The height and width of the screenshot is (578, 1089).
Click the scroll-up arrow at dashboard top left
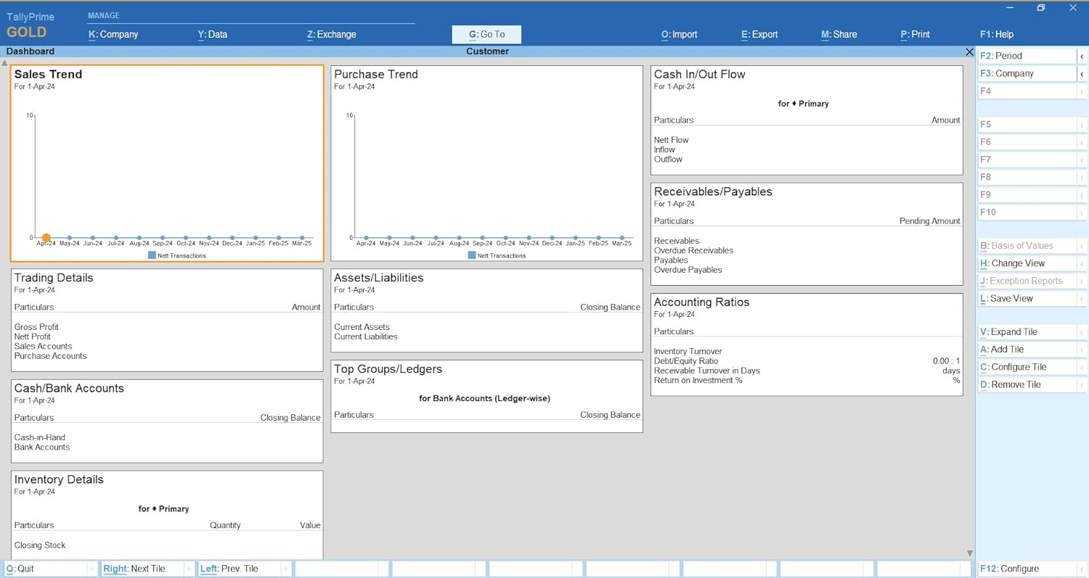coord(5,63)
